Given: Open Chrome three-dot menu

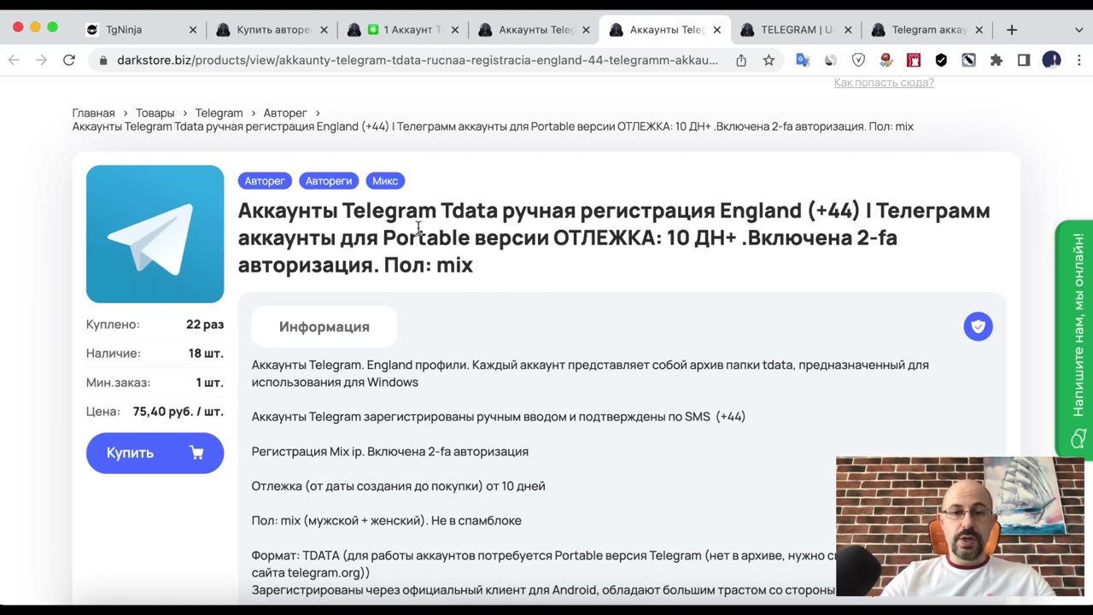Looking at the screenshot, I should click(1079, 60).
